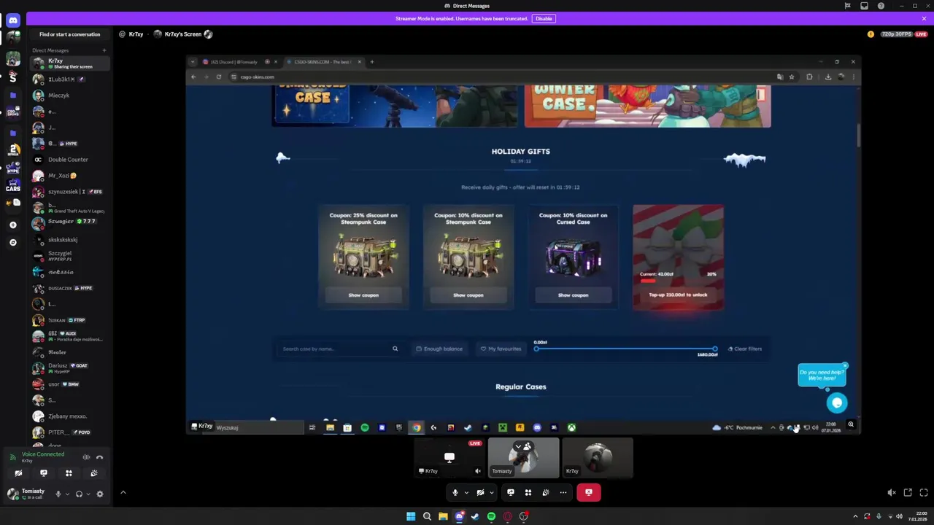Adjust the price range slider left handle

(536, 349)
